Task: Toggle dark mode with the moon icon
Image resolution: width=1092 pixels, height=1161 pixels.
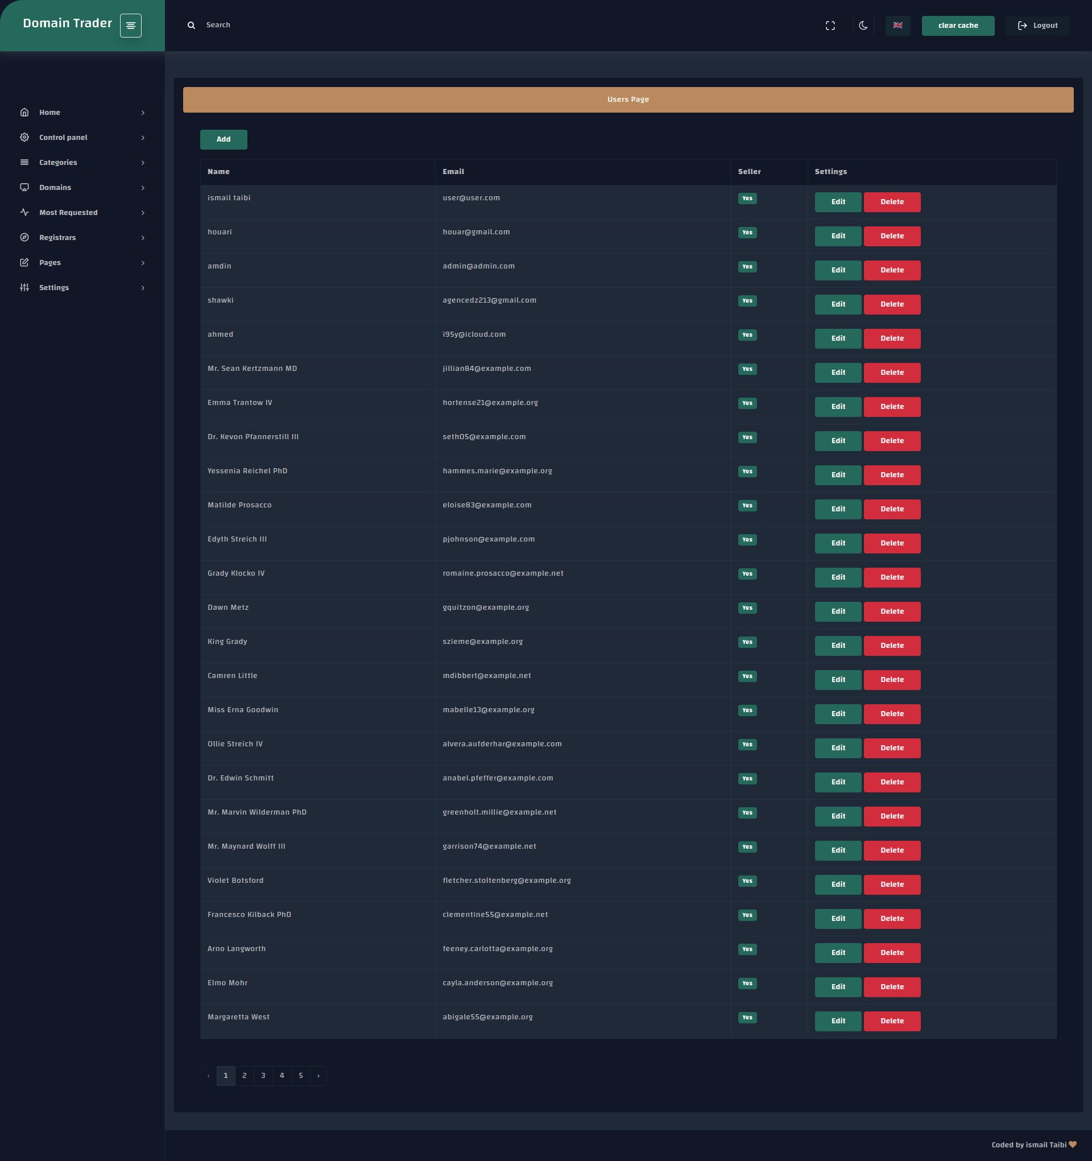Action: (863, 26)
